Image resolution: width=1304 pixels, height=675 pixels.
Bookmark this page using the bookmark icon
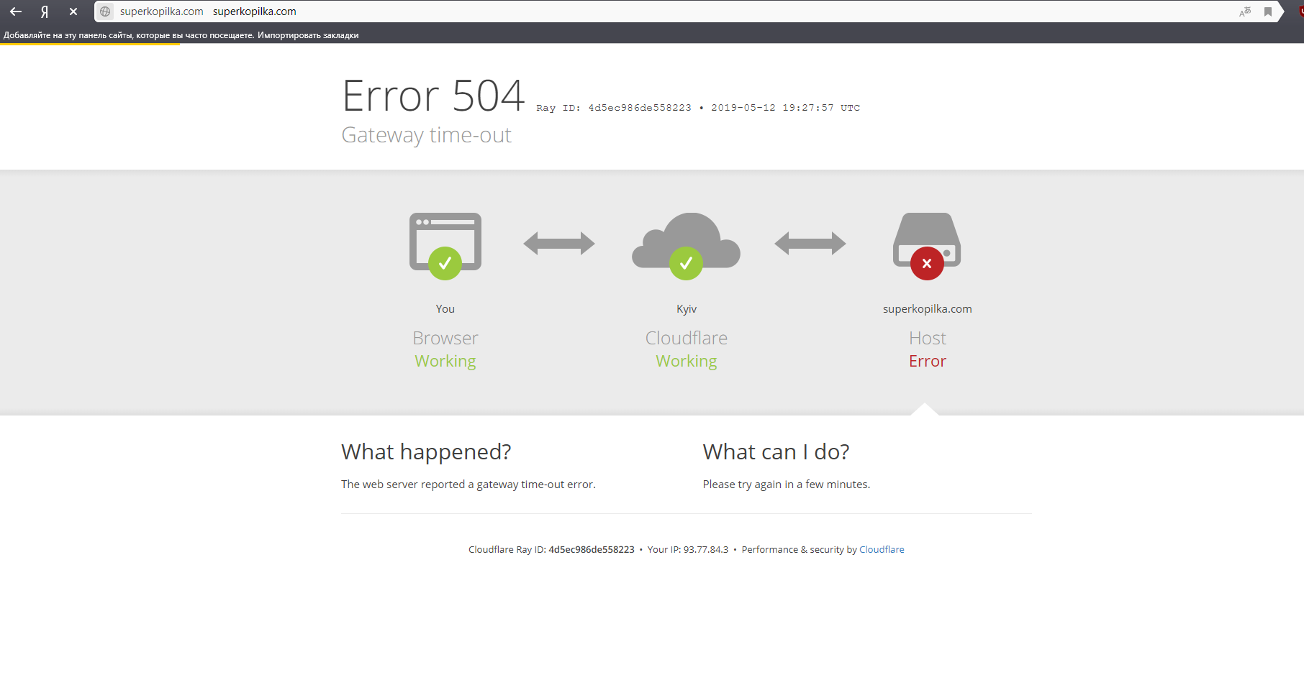pyautogui.click(x=1268, y=12)
